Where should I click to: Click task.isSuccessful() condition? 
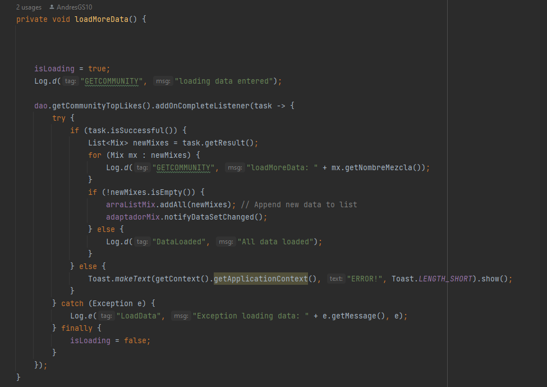tap(132, 131)
